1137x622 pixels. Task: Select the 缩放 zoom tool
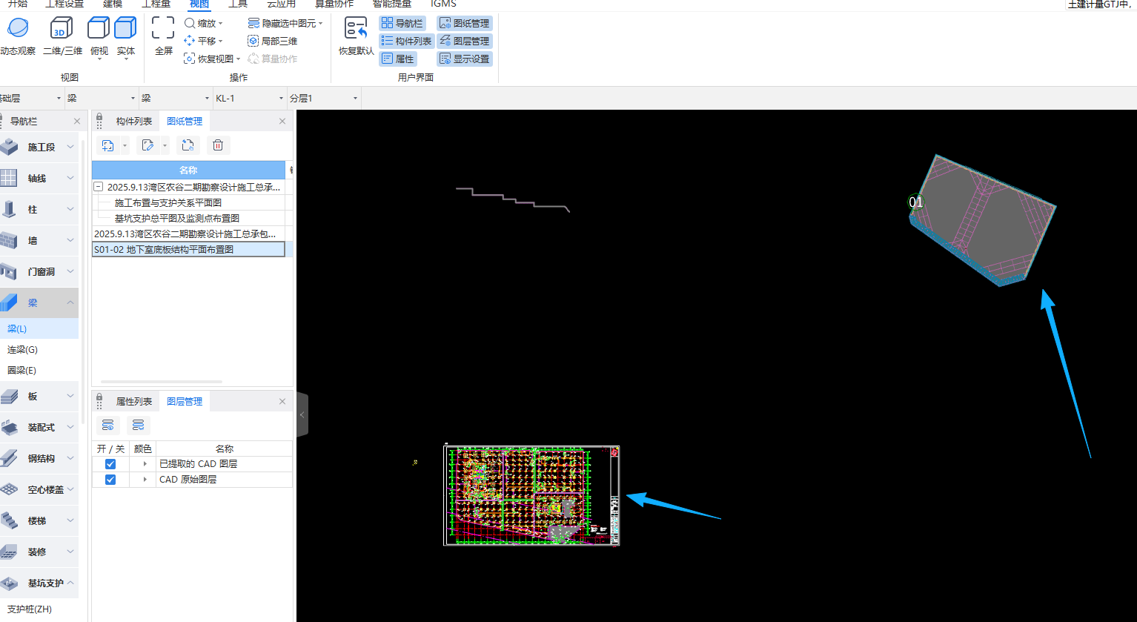pos(204,23)
